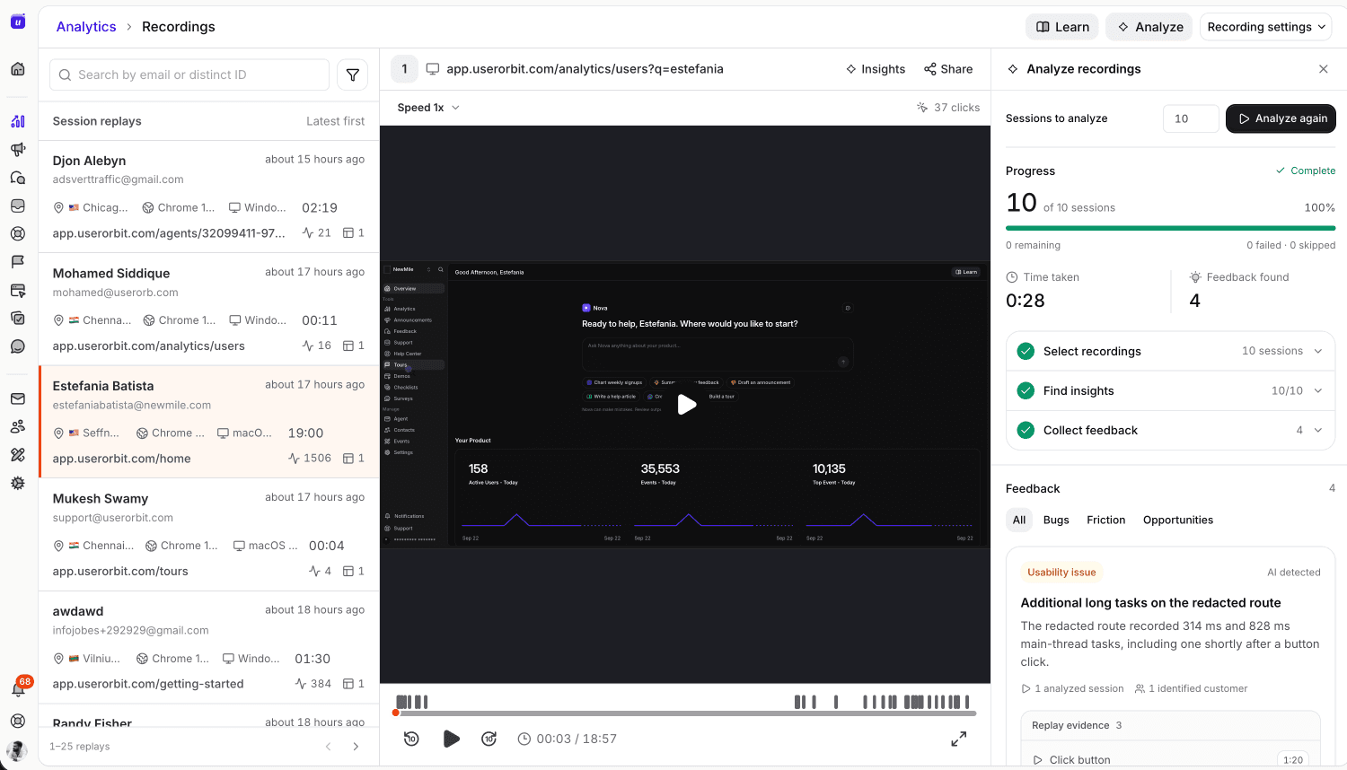Click the Usability issue tag
The height and width of the screenshot is (770, 1347).
click(x=1061, y=573)
